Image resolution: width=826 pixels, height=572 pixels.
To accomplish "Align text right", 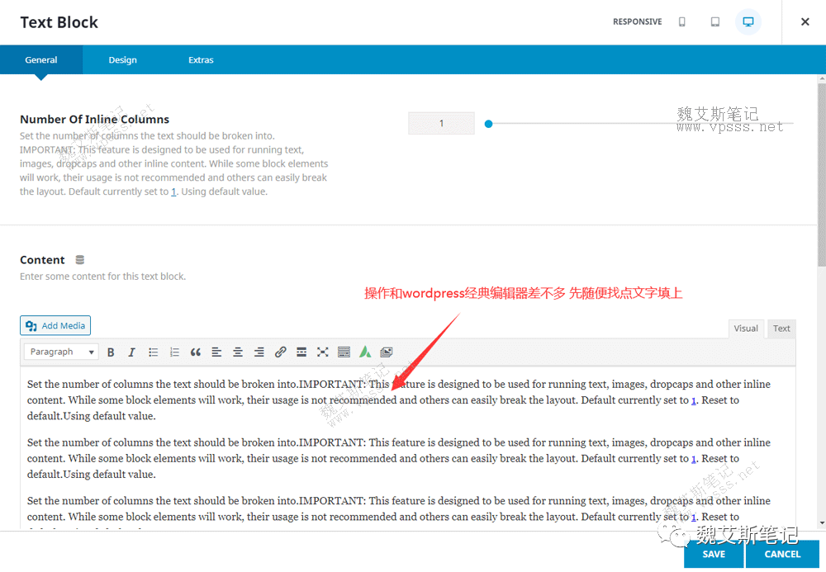I will click(x=259, y=352).
